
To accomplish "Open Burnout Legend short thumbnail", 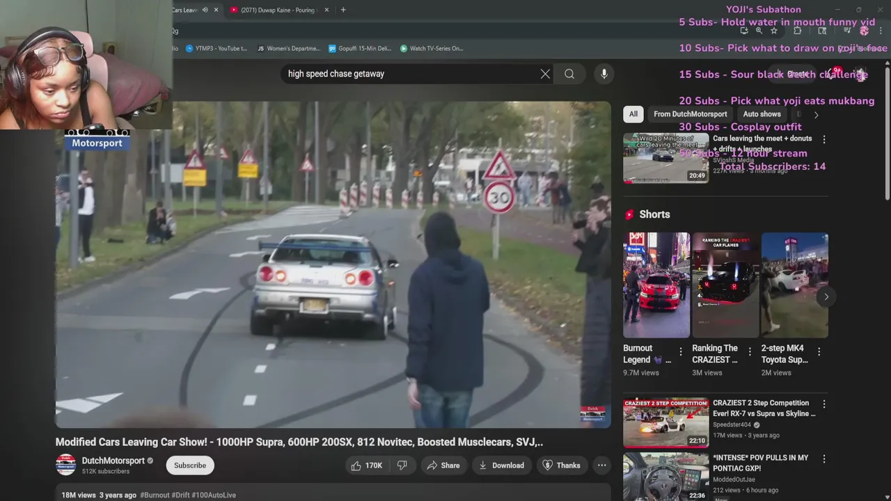I will [x=656, y=285].
